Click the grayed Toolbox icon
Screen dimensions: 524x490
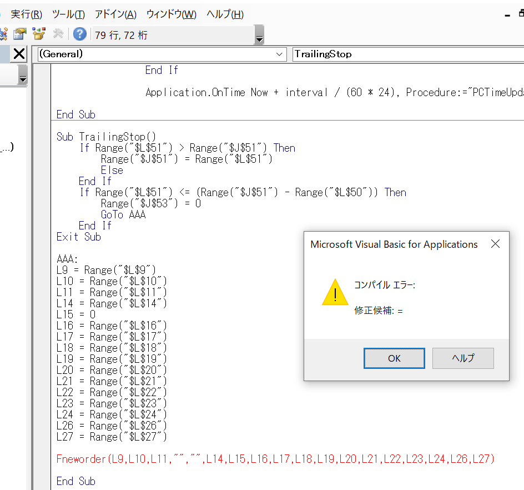[58, 34]
